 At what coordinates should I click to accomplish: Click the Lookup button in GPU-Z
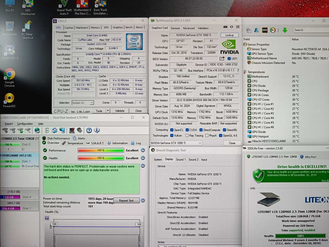229,35
